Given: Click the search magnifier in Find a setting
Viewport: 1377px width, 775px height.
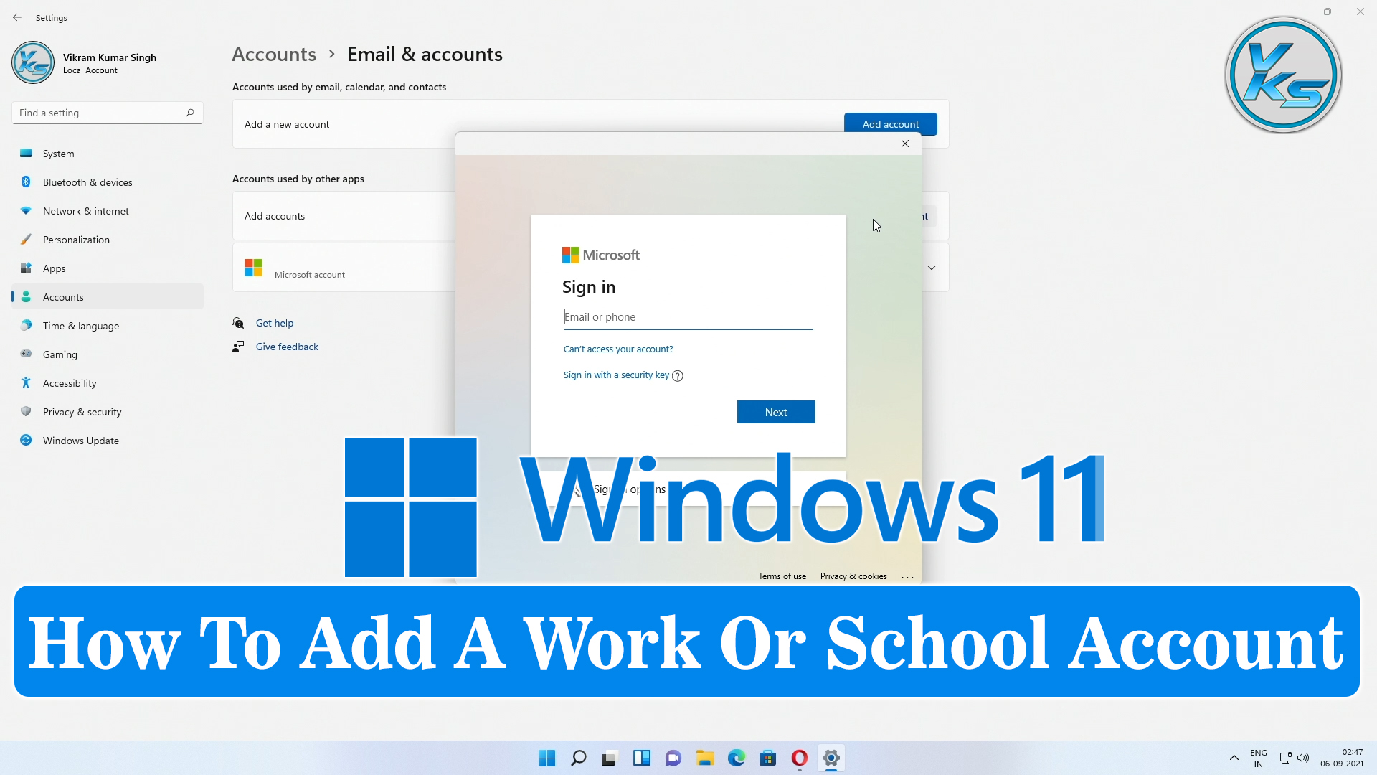Looking at the screenshot, I should [190, 113].
